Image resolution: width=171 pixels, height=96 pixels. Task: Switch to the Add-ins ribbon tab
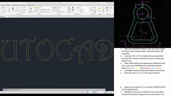(x=8, y=5)
